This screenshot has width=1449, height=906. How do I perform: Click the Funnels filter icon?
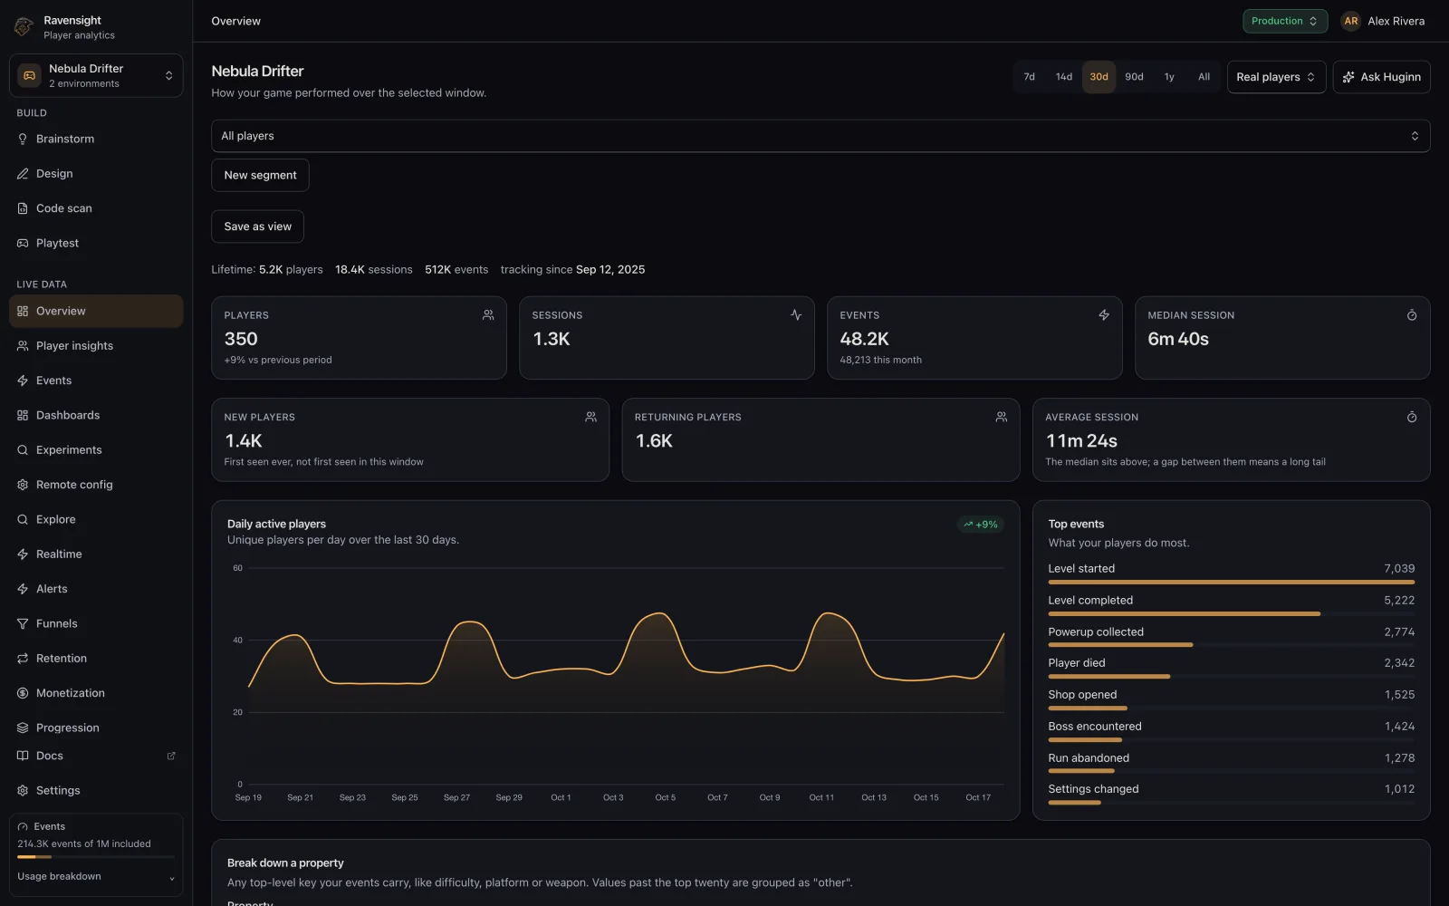23,623
